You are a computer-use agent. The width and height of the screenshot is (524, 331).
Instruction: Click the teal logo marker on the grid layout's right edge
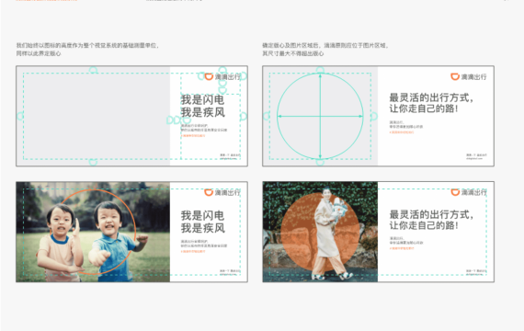[x=244, y=117]
